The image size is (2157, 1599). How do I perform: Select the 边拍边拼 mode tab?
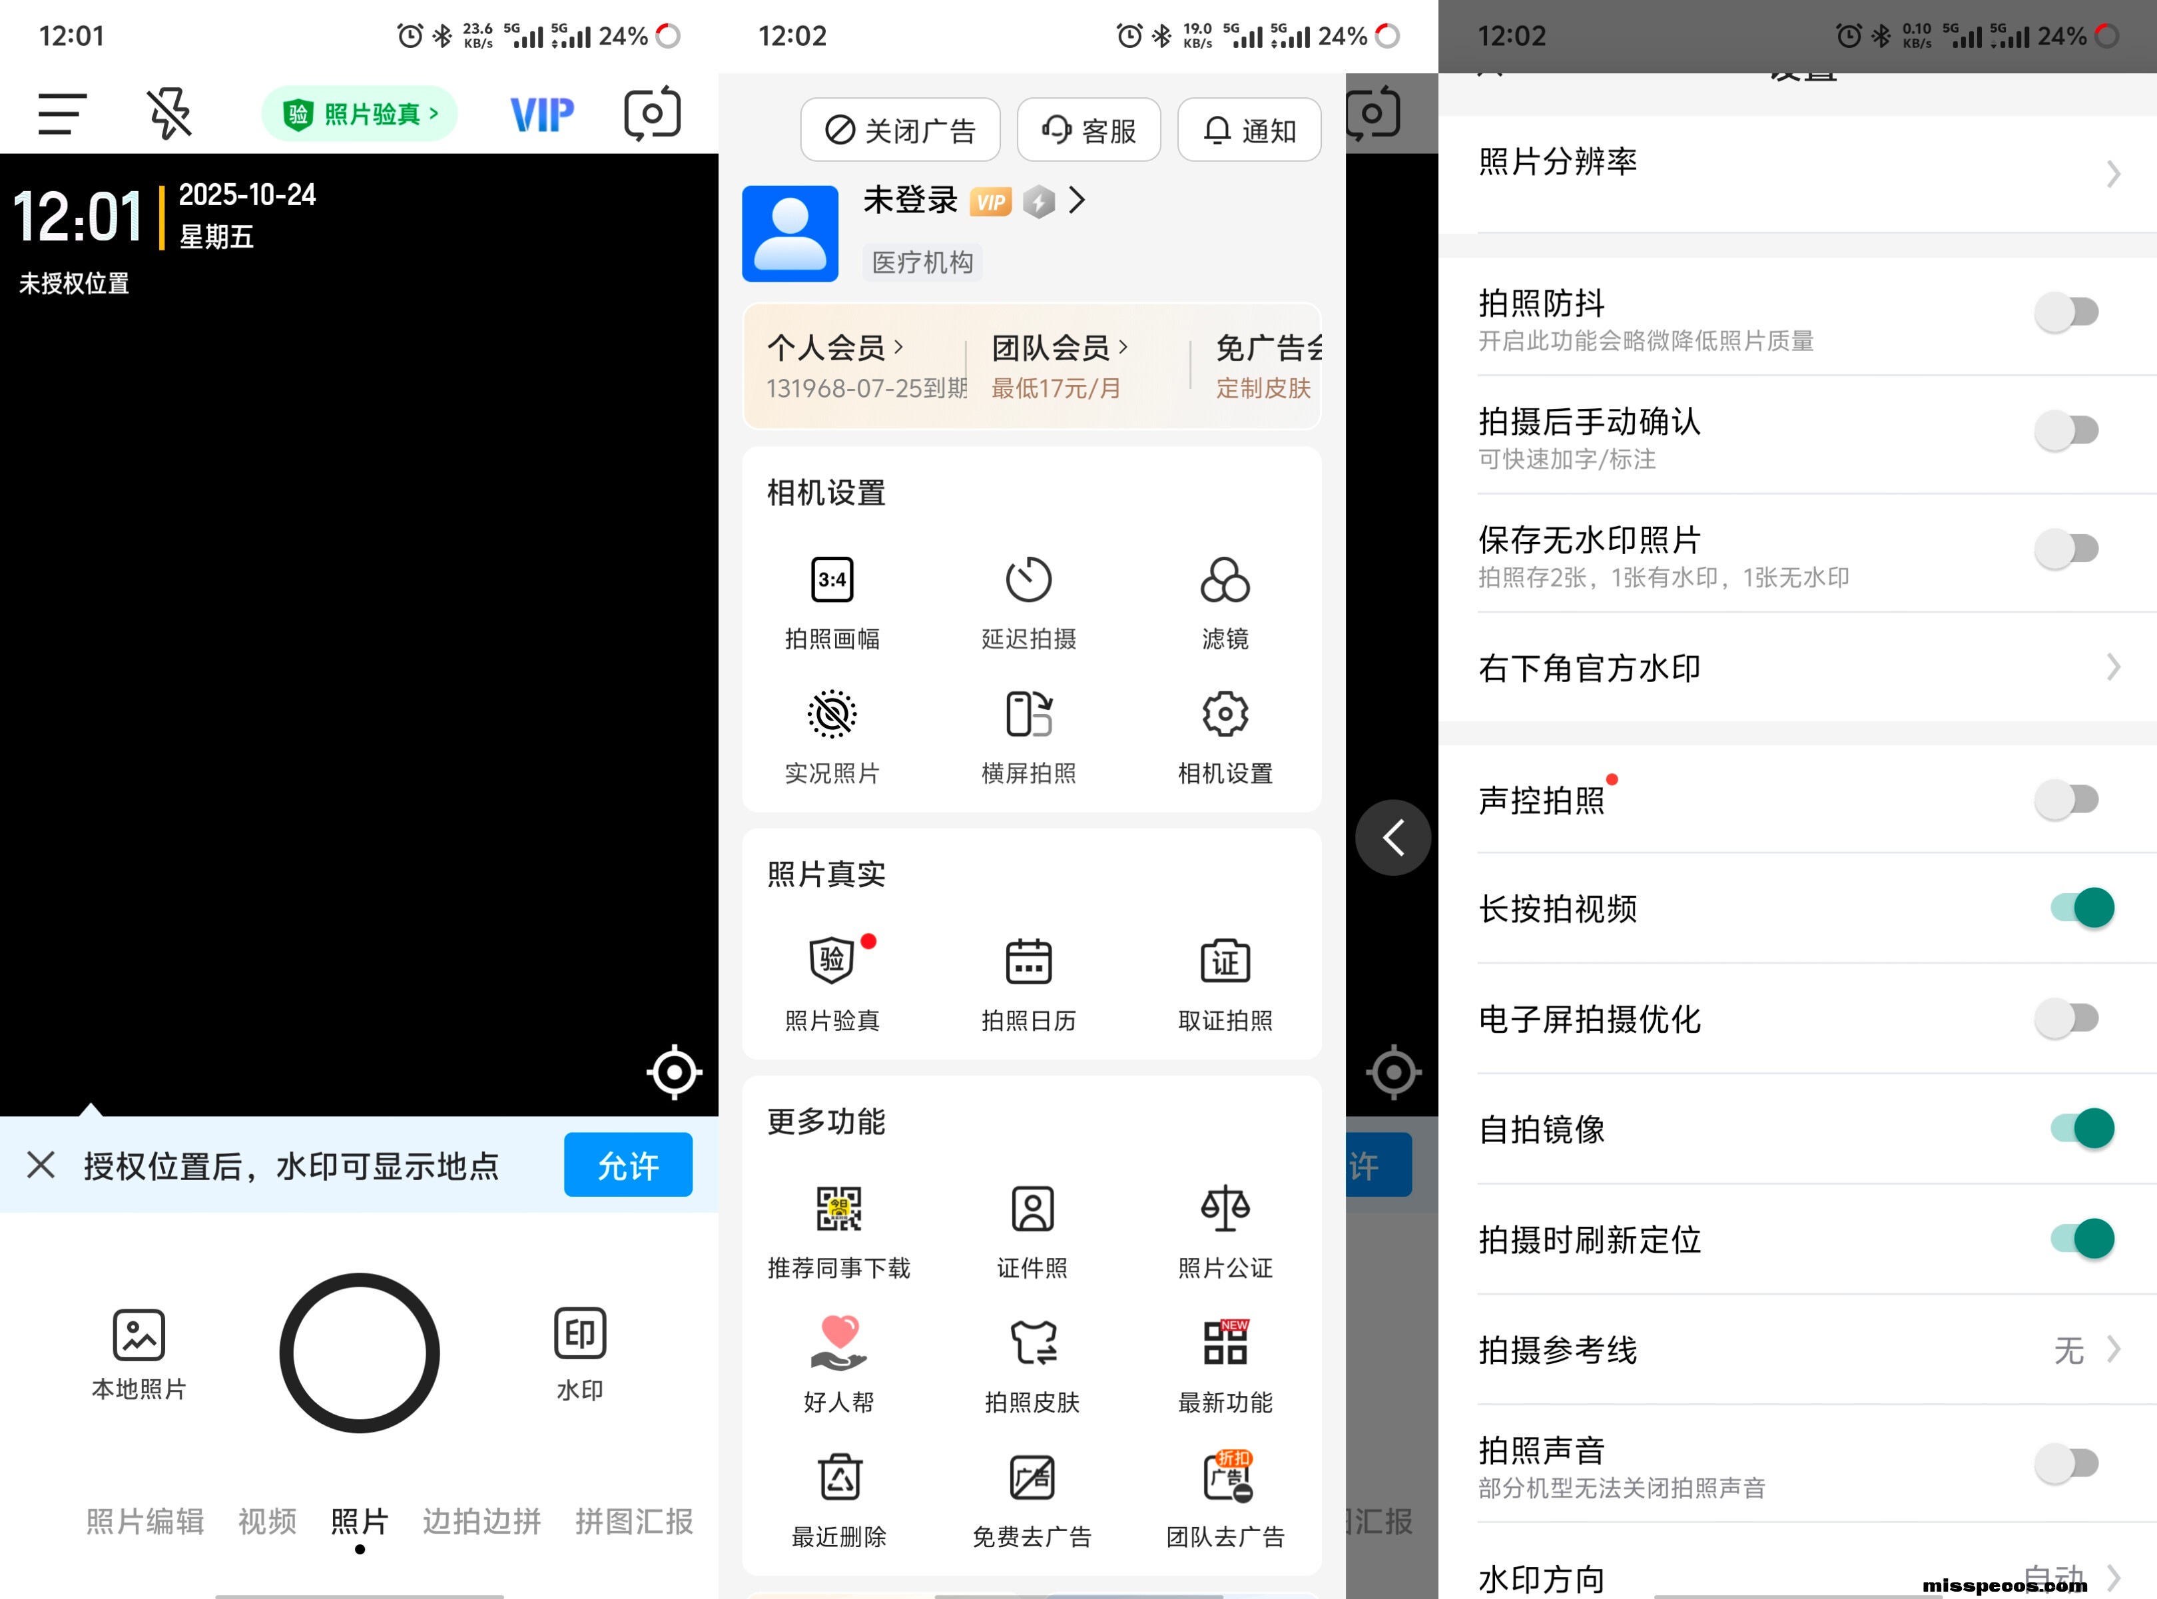[481, 1522]
